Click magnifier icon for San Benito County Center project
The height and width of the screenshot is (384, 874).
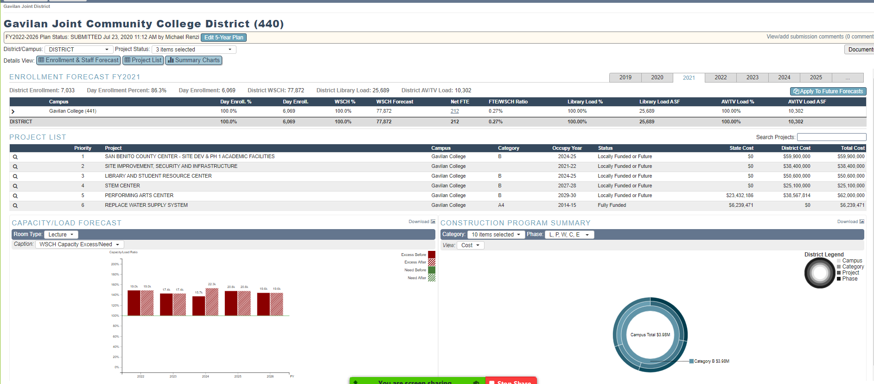(x=15, y=157)
